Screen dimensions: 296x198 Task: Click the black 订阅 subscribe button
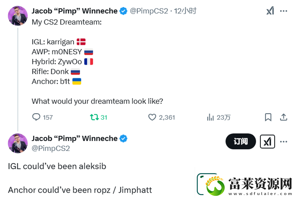click(241, 141)
